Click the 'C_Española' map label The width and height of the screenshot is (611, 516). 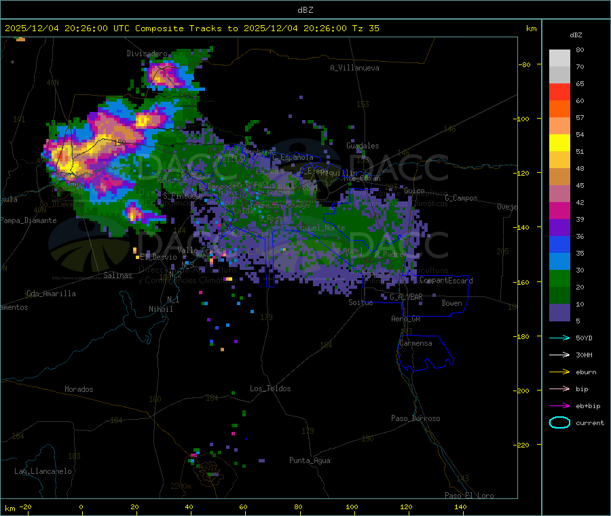293,157
